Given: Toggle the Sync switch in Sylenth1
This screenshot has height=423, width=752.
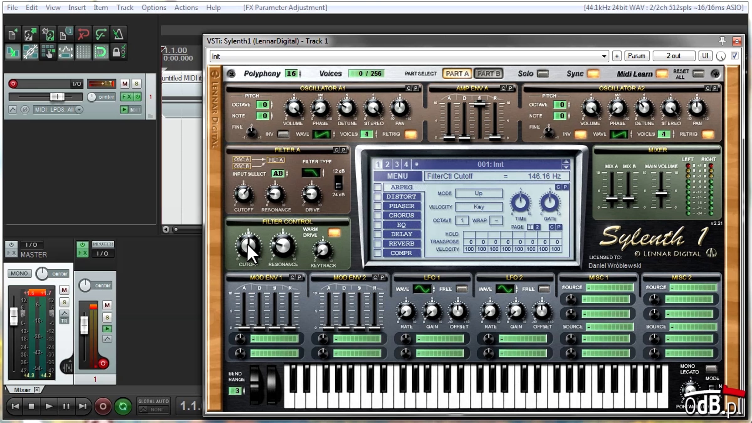Looking at the screenshot, I should [x=593, y=74].
